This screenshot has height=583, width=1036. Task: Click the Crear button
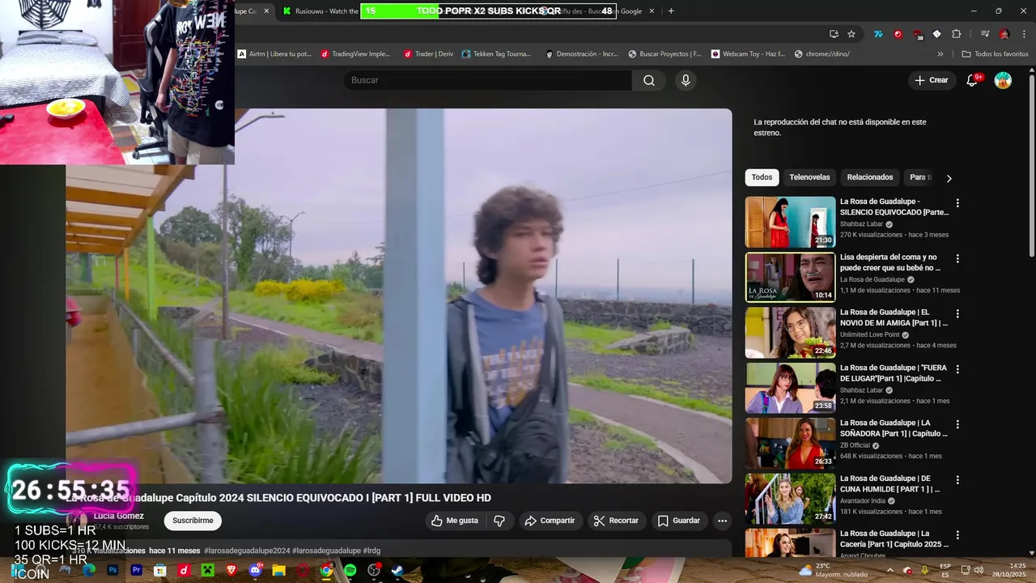(x=931, y=80)
